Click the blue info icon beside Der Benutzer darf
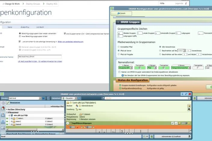 (122, 75)
